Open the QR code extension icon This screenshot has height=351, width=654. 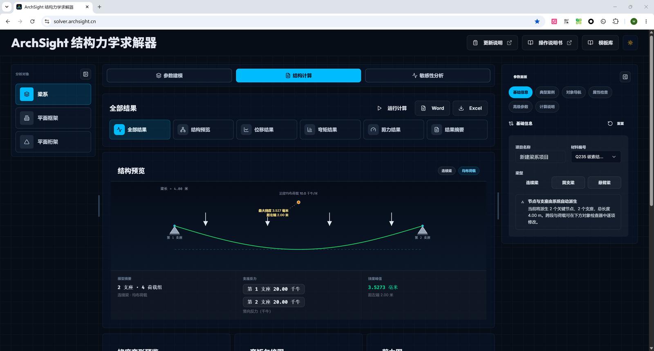click(567, 22)
